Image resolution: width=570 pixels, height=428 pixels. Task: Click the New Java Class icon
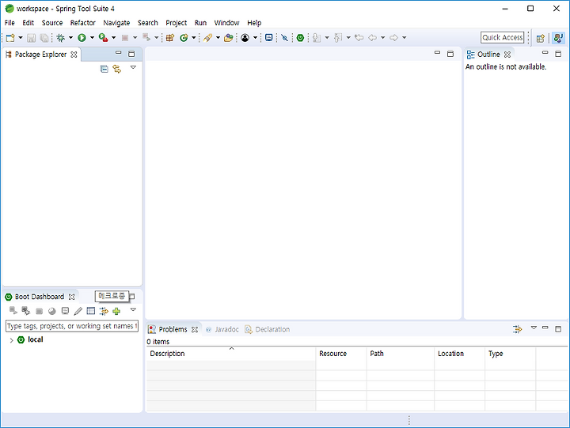point(184,37)
